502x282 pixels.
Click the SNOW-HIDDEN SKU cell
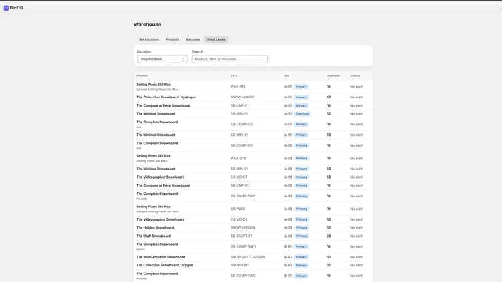pos(243,227)
